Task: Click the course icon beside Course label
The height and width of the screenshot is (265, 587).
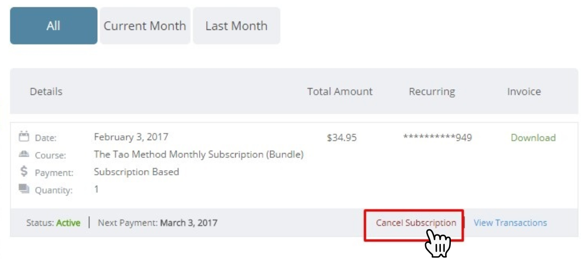Action: click(x=23, y=154)
